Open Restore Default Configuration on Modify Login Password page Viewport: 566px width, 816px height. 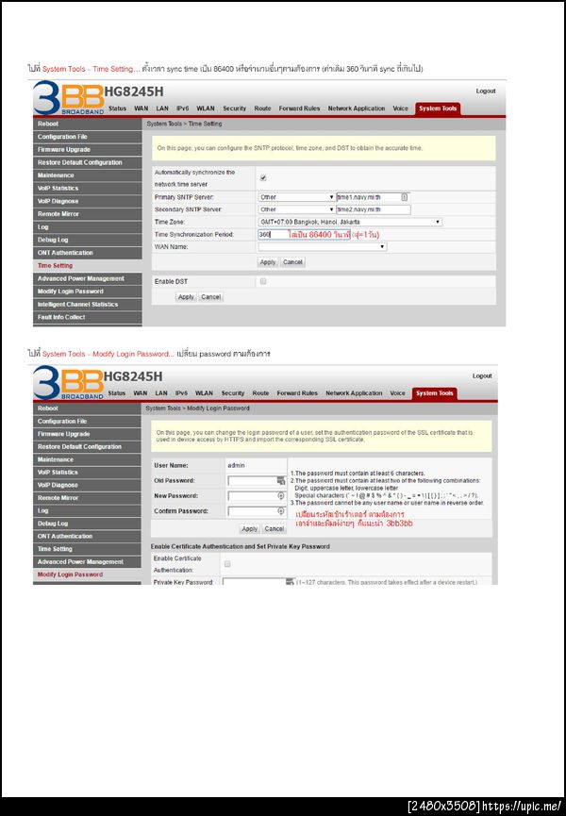coord(87,447)
